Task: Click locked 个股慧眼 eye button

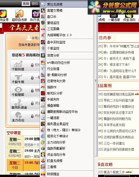Action: [25, 91]
